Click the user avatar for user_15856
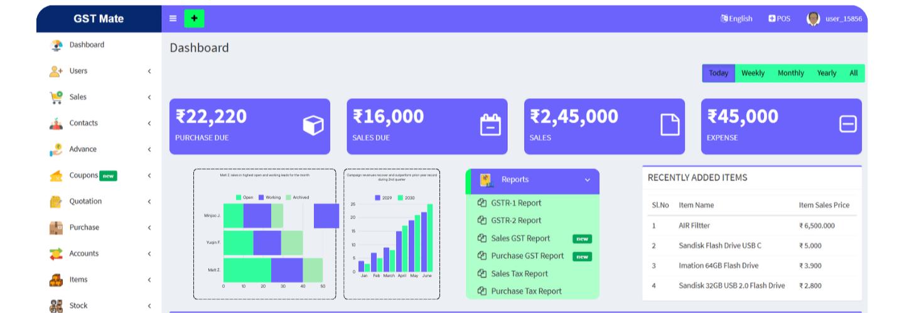Image resolution: width=904 pixels, height=313 pixels. pos(813,19)
